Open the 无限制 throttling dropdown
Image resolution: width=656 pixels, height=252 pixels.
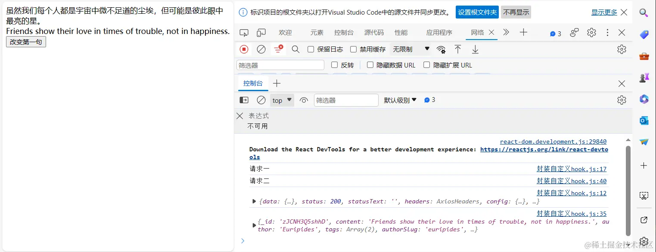(411, 49)
